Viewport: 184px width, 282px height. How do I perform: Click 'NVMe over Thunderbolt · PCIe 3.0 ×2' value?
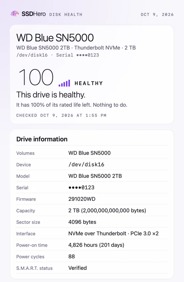pyautogui.click(x=114, y=233)
